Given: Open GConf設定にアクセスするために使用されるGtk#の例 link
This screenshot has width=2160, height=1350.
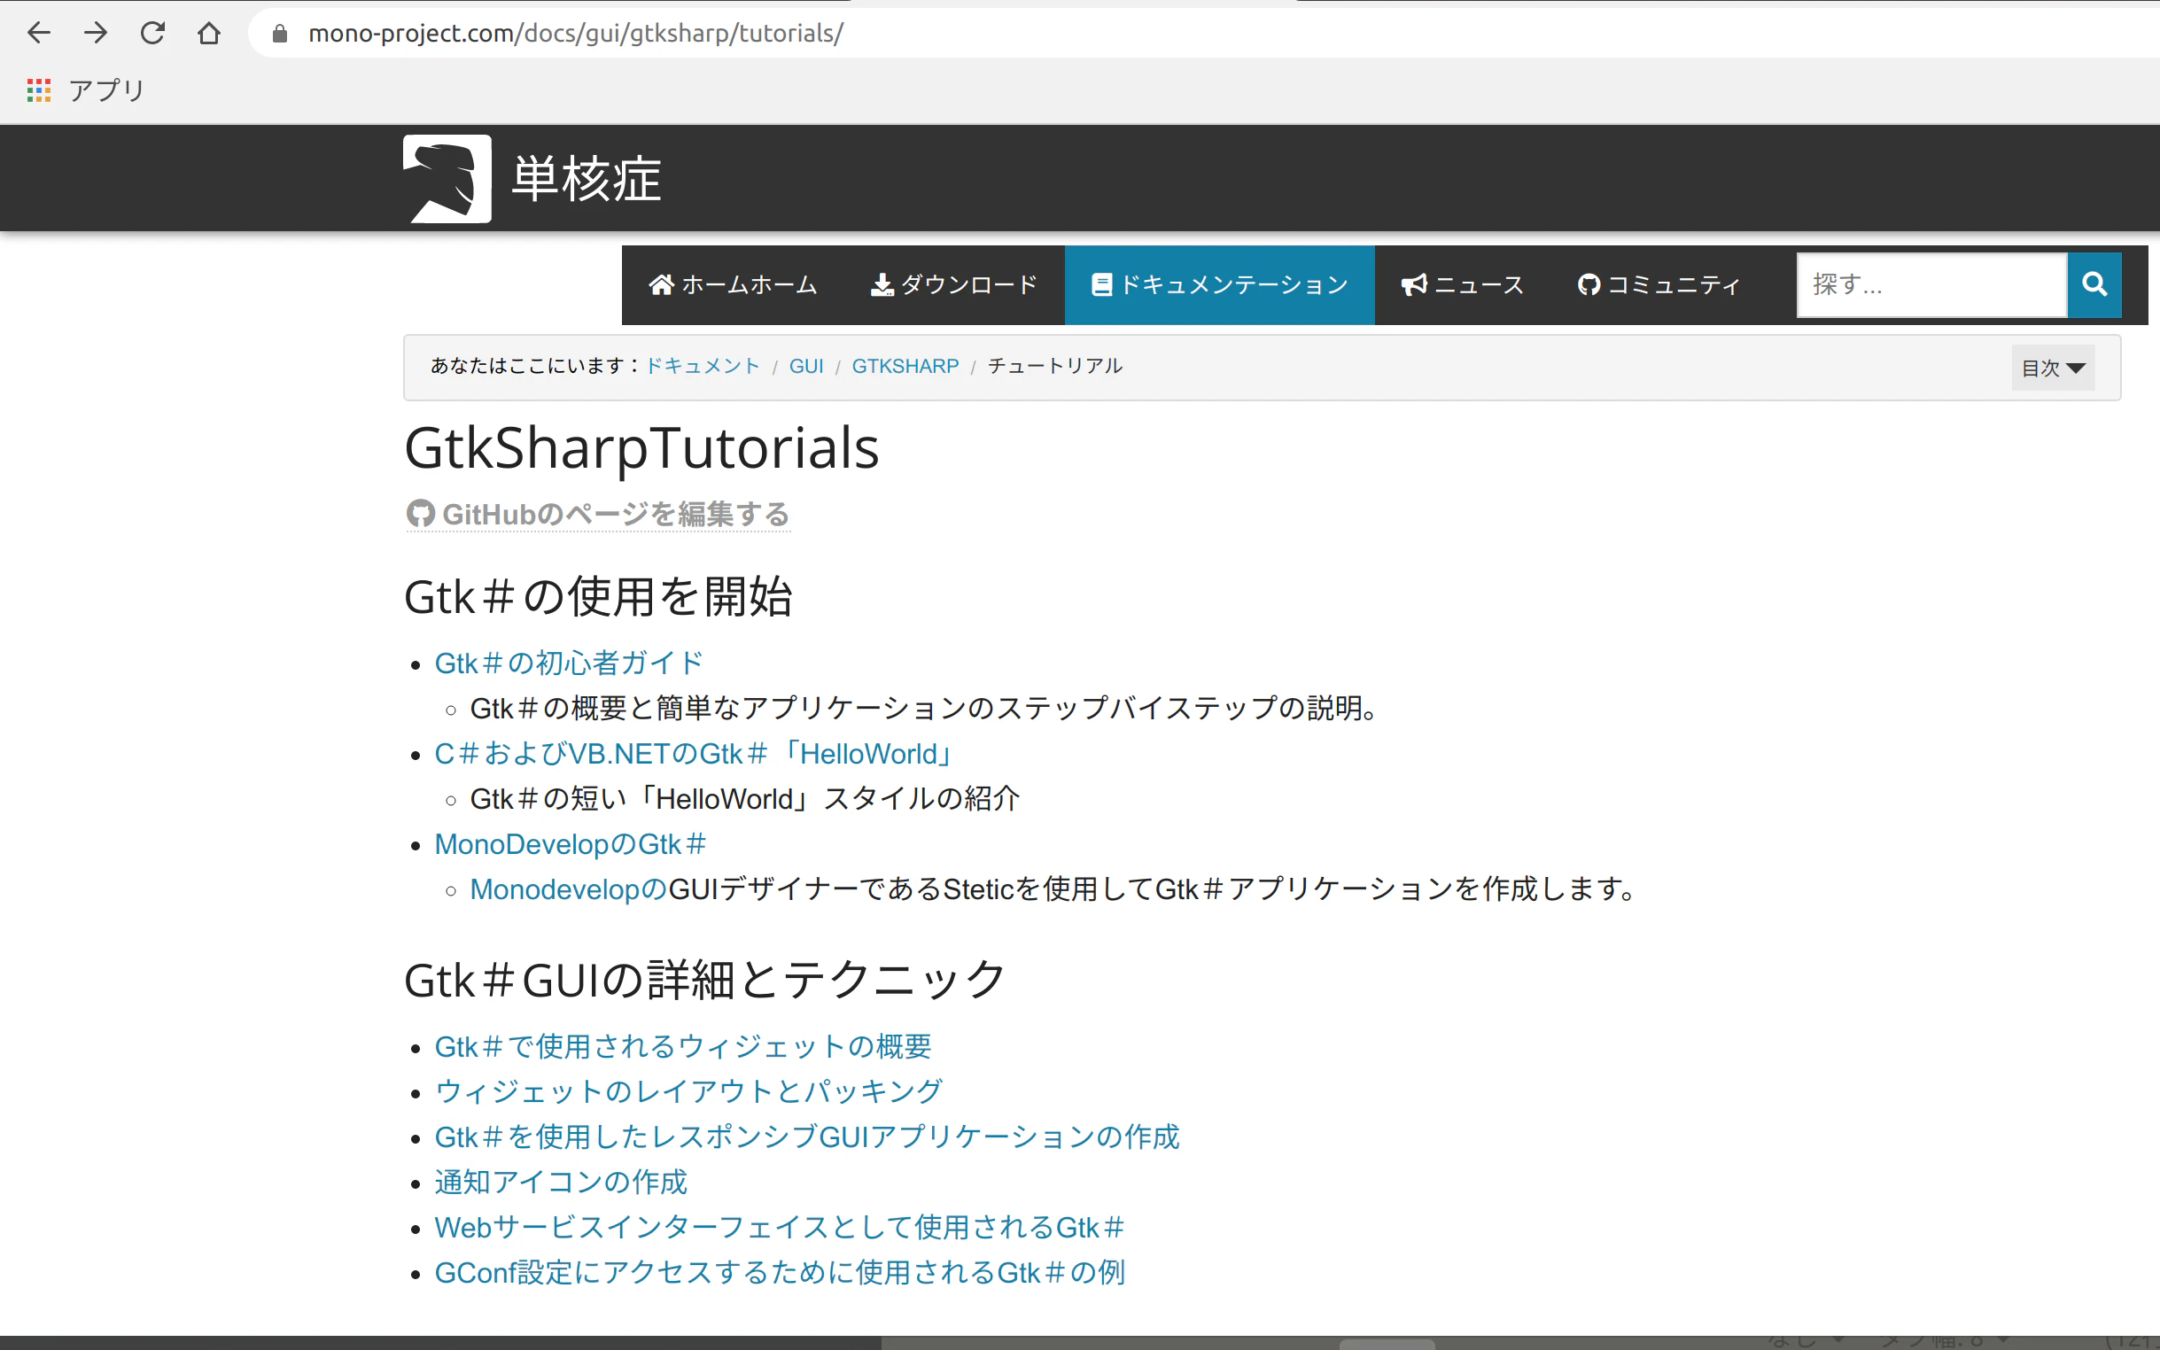Looking at the screenshot, I should [x=780, y=1272].
